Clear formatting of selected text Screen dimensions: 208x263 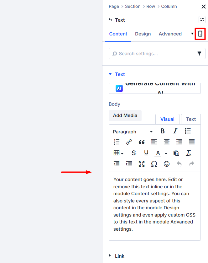click(189, 153)
